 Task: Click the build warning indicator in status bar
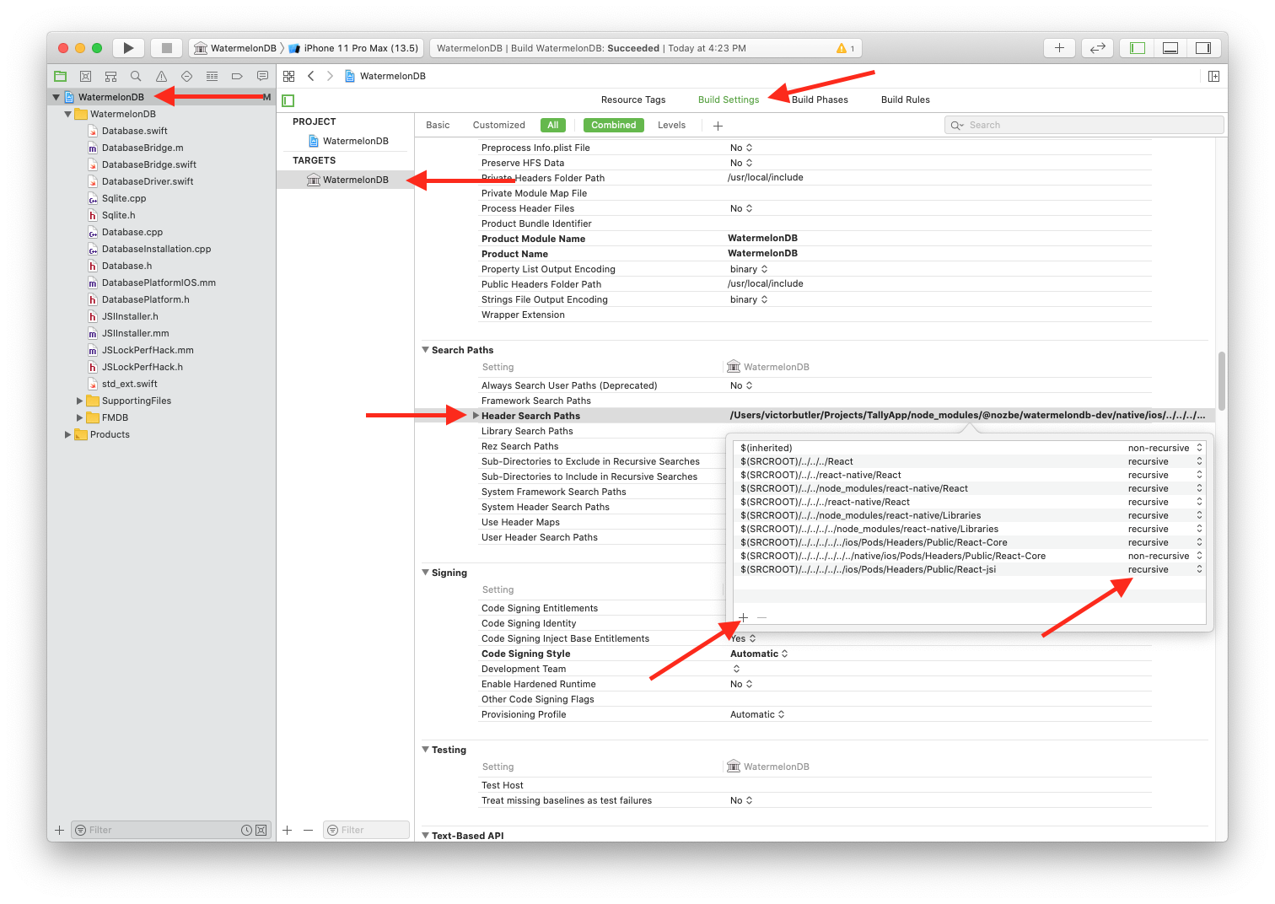point(845,48)
